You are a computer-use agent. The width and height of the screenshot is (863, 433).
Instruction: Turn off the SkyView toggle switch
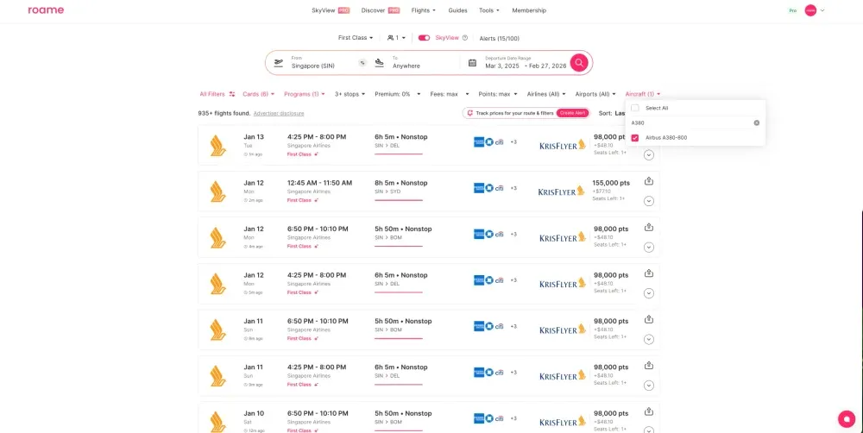(x=424, y=38)
